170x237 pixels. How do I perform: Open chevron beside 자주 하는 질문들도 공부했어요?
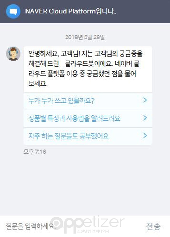[x=145, y=136]
